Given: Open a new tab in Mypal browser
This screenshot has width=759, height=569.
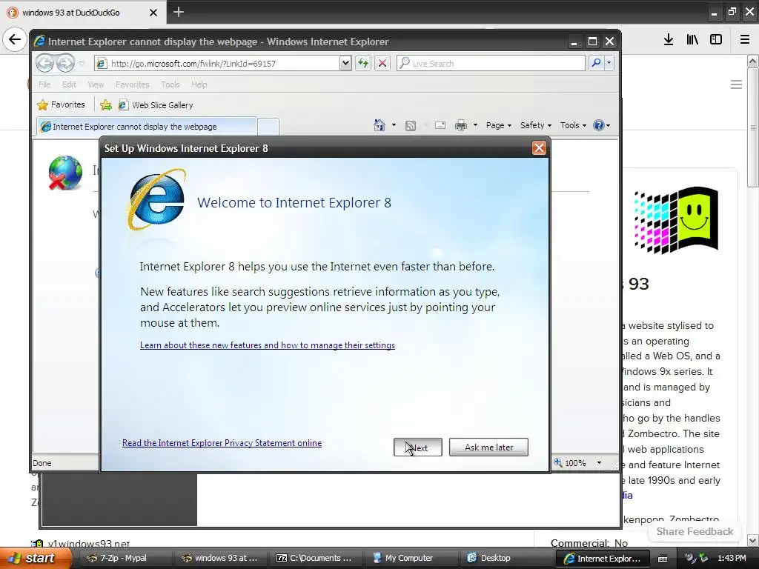Looking at the screenshot, I should (179, 12).
